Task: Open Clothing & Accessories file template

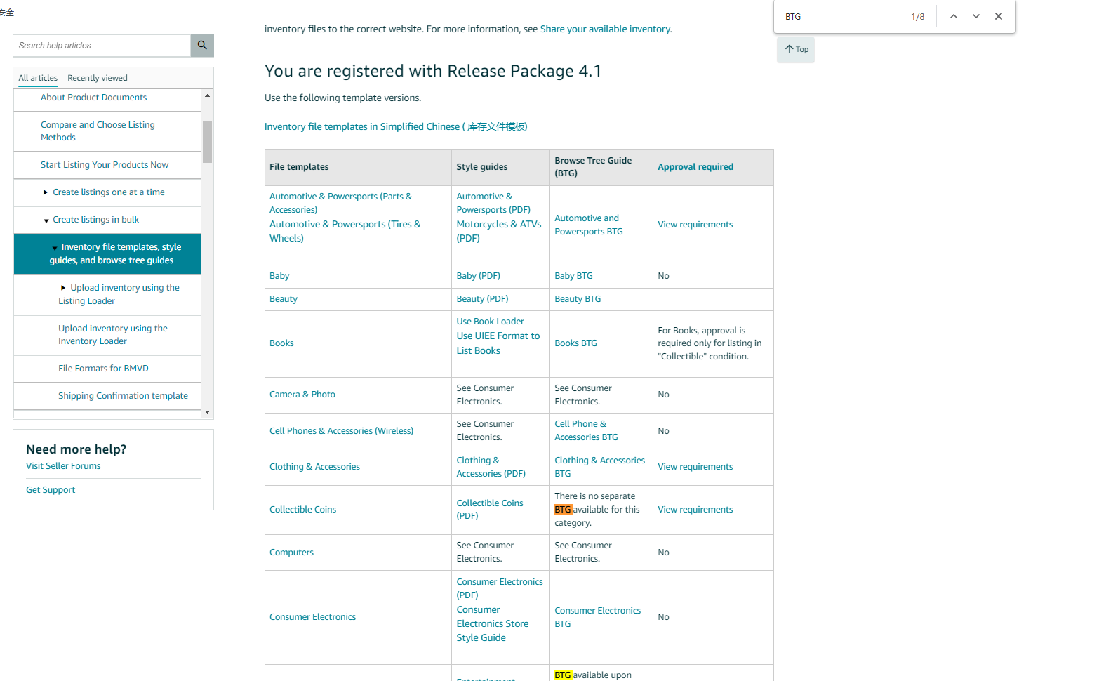Action: pyautogui.click(x=314, y=467)
